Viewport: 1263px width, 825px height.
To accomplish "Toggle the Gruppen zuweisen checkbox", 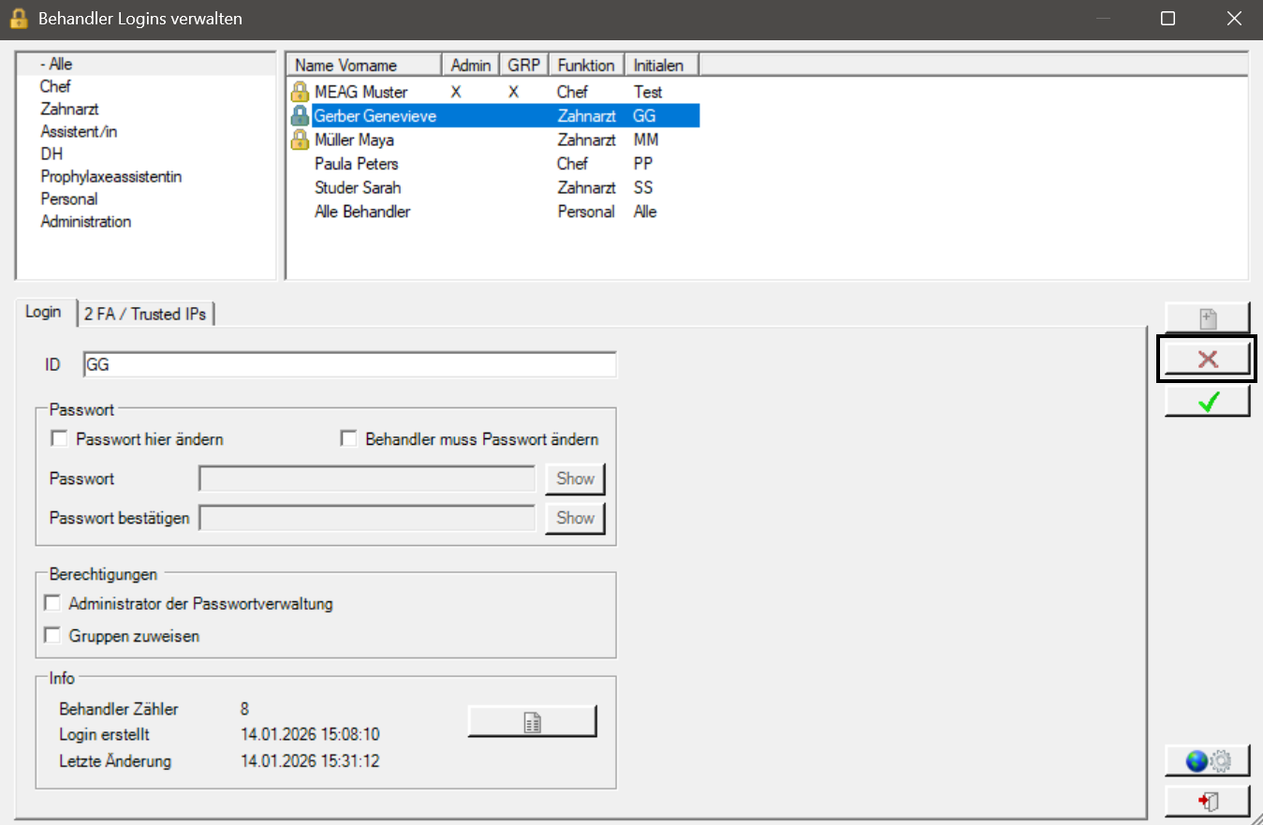I will coord(52,636).
